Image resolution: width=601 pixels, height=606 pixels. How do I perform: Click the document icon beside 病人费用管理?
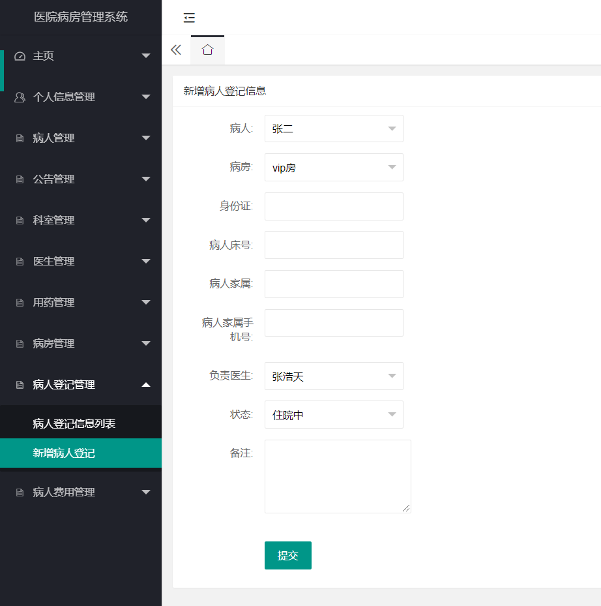coord(20,492)
